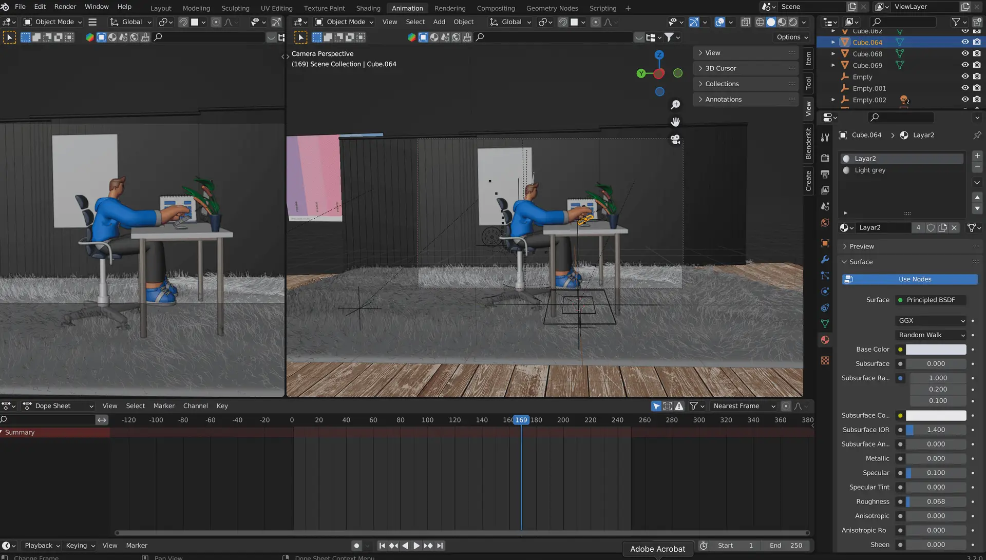Image resolution: width=986 pixels, height=560 pixels.
Task: Click the pan hand icon in viewport
Action: click(675, 122)
